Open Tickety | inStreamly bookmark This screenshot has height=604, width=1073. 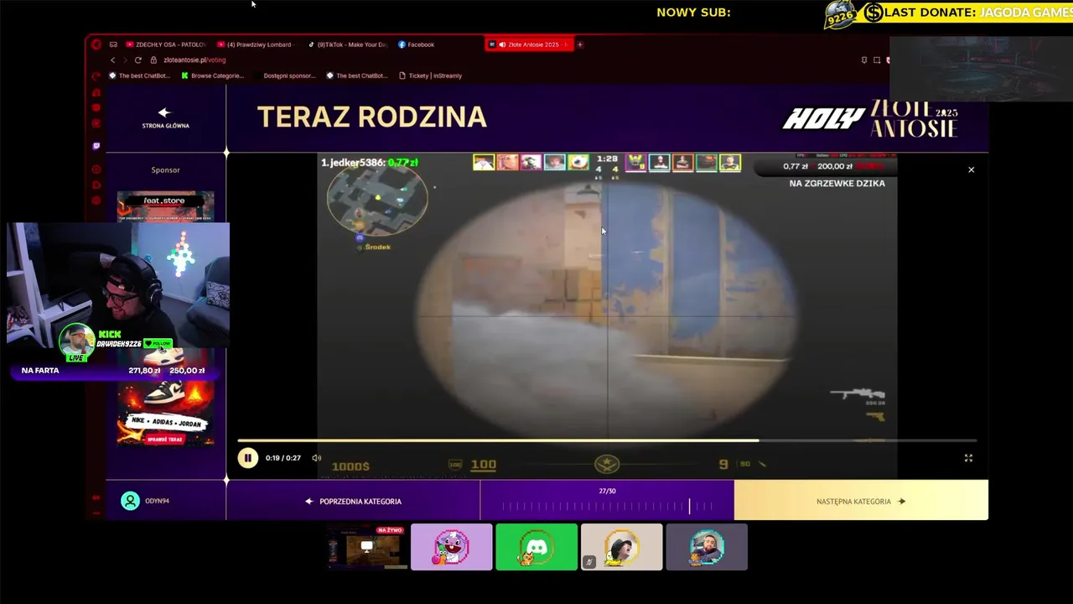tap(430, 75)
